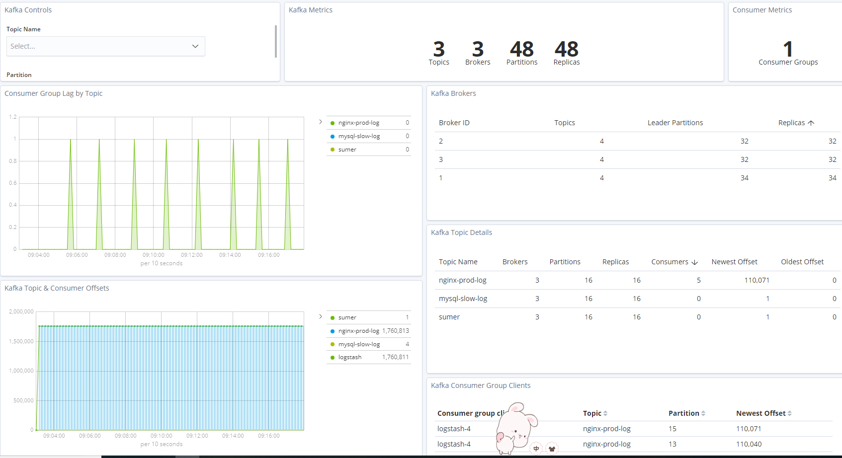Open the Topic Name select dropdown

(105, 46)
